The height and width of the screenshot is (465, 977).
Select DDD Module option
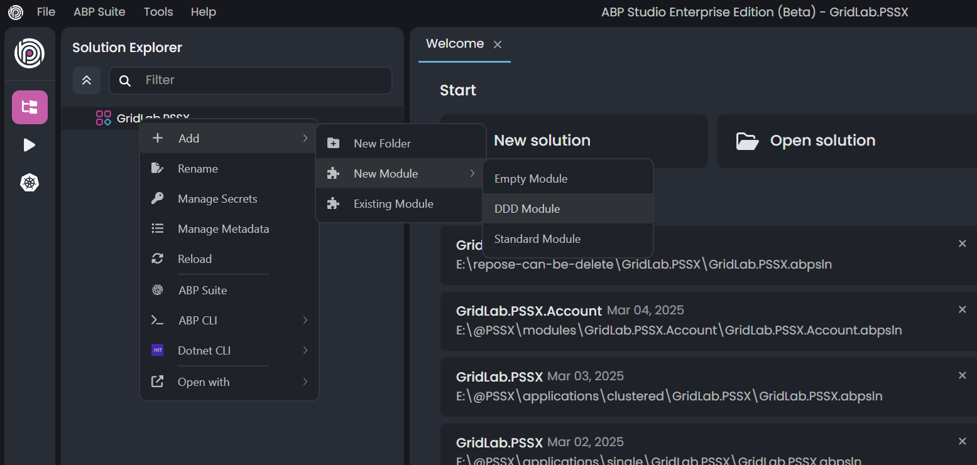(x=568, y=208)
